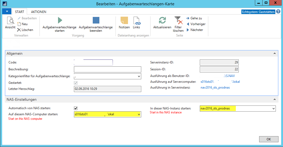Toggle the Automatisch von NAS starten checkbox

76,108
